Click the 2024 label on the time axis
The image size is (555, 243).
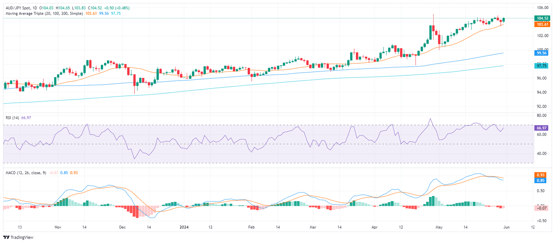click(184, 227)
